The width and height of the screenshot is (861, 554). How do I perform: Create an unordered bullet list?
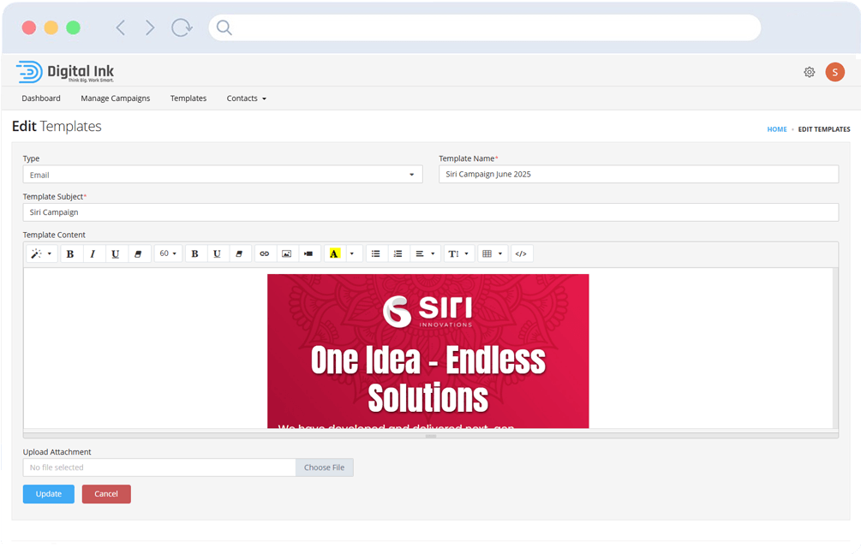click(x=375, y=253)
